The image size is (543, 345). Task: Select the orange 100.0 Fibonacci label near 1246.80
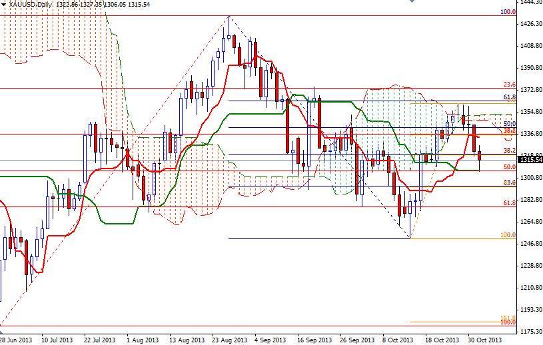click(x=508, y=235)
